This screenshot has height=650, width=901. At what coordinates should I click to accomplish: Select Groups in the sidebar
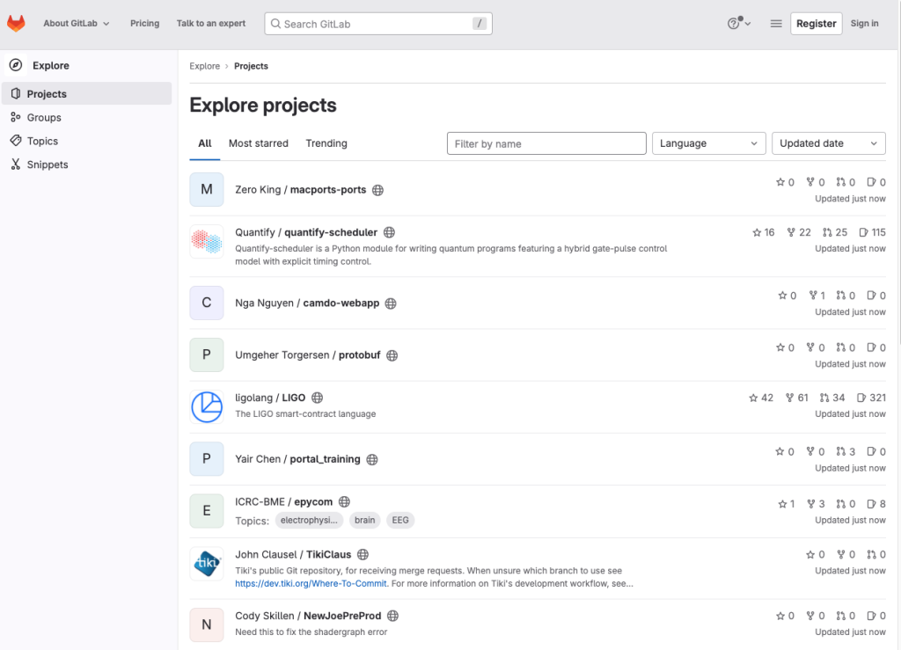(x=87, y=117)
